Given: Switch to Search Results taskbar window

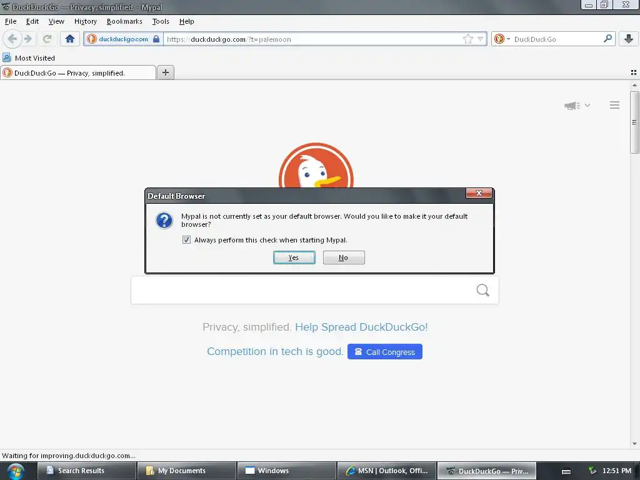Looking at the screenshot, I should point(86,471).
